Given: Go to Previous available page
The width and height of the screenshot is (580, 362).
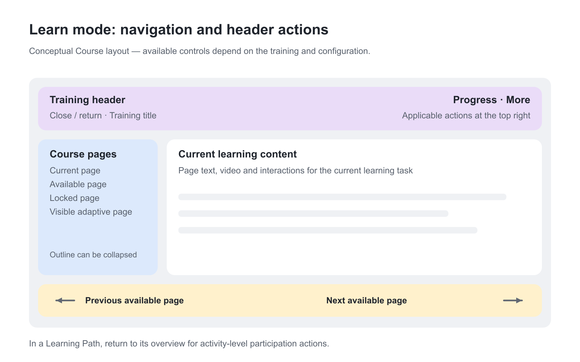Looking at the screenshot, I should [134, 300].
